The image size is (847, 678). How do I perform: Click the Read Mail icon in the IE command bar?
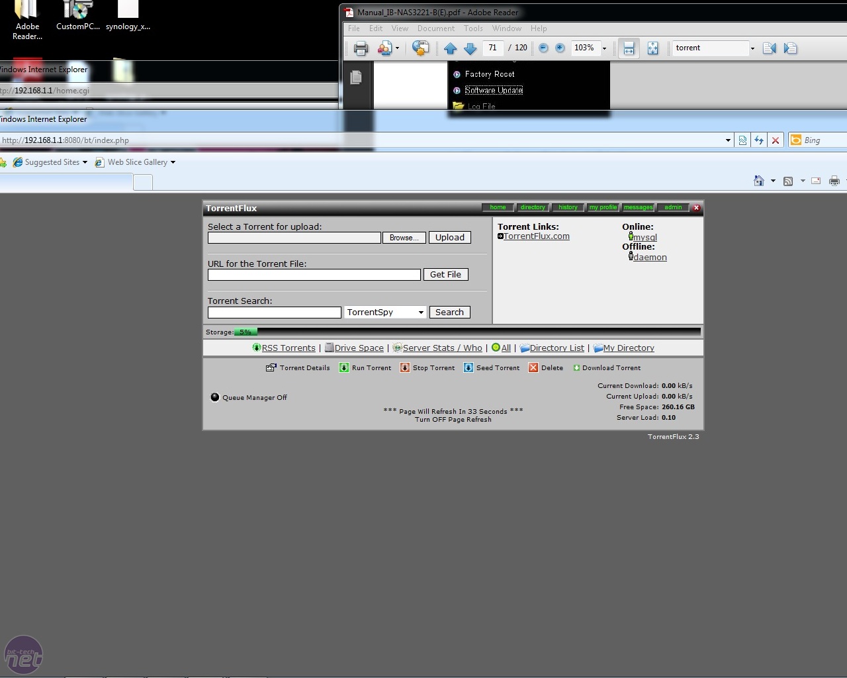pos(816,181)
